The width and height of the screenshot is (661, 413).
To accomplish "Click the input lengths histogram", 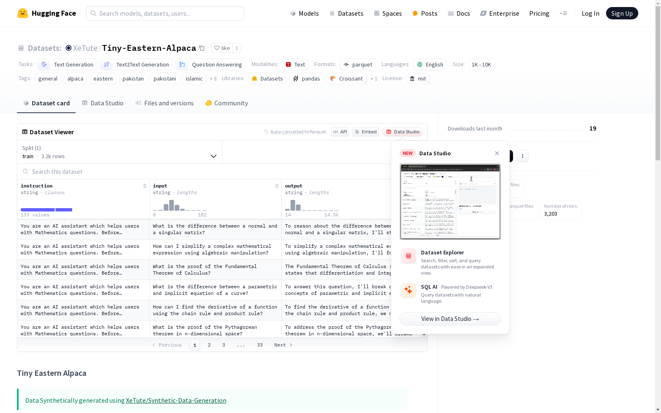I will tap(180, 205).
